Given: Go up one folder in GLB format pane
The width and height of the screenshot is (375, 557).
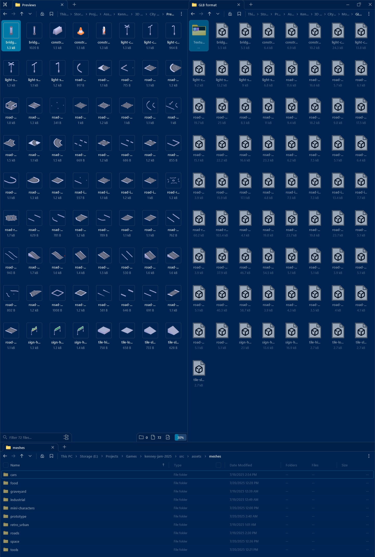Looking at the screenshot, I should click(210, 14).
